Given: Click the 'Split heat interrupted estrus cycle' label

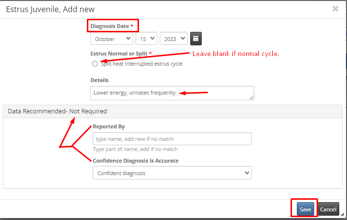Looking at the screenshot, I should tap(141, 64).
